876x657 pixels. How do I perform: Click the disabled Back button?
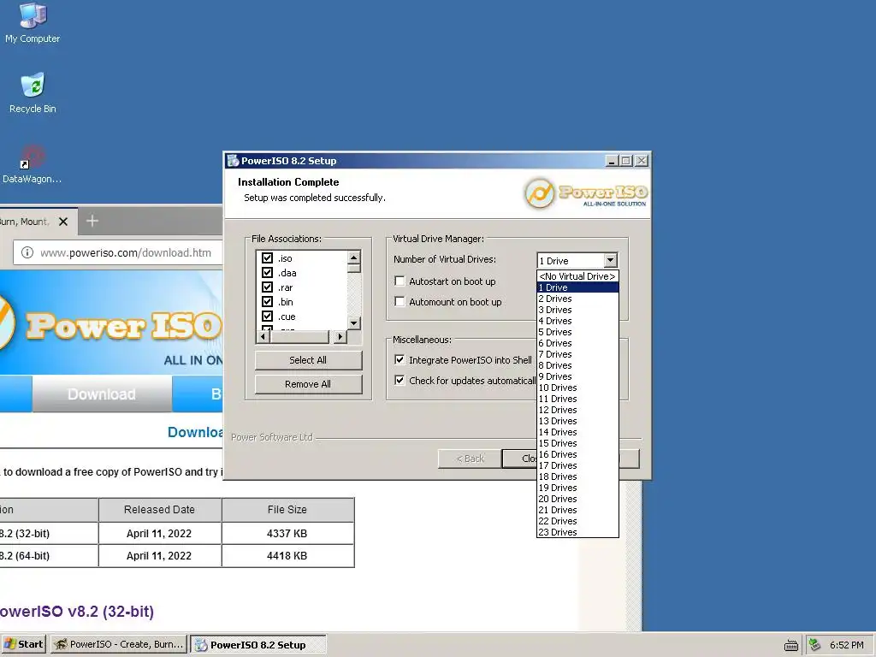coord(470,459)
